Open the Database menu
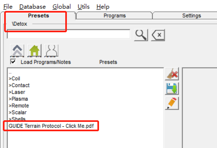This screenshot has width=217, height=148. click(x=32, y=7)
